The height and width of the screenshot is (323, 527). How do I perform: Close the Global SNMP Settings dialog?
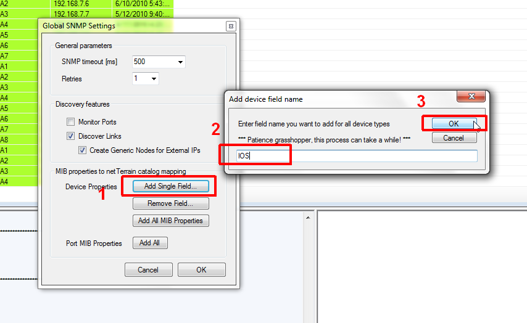pos(231,26)
